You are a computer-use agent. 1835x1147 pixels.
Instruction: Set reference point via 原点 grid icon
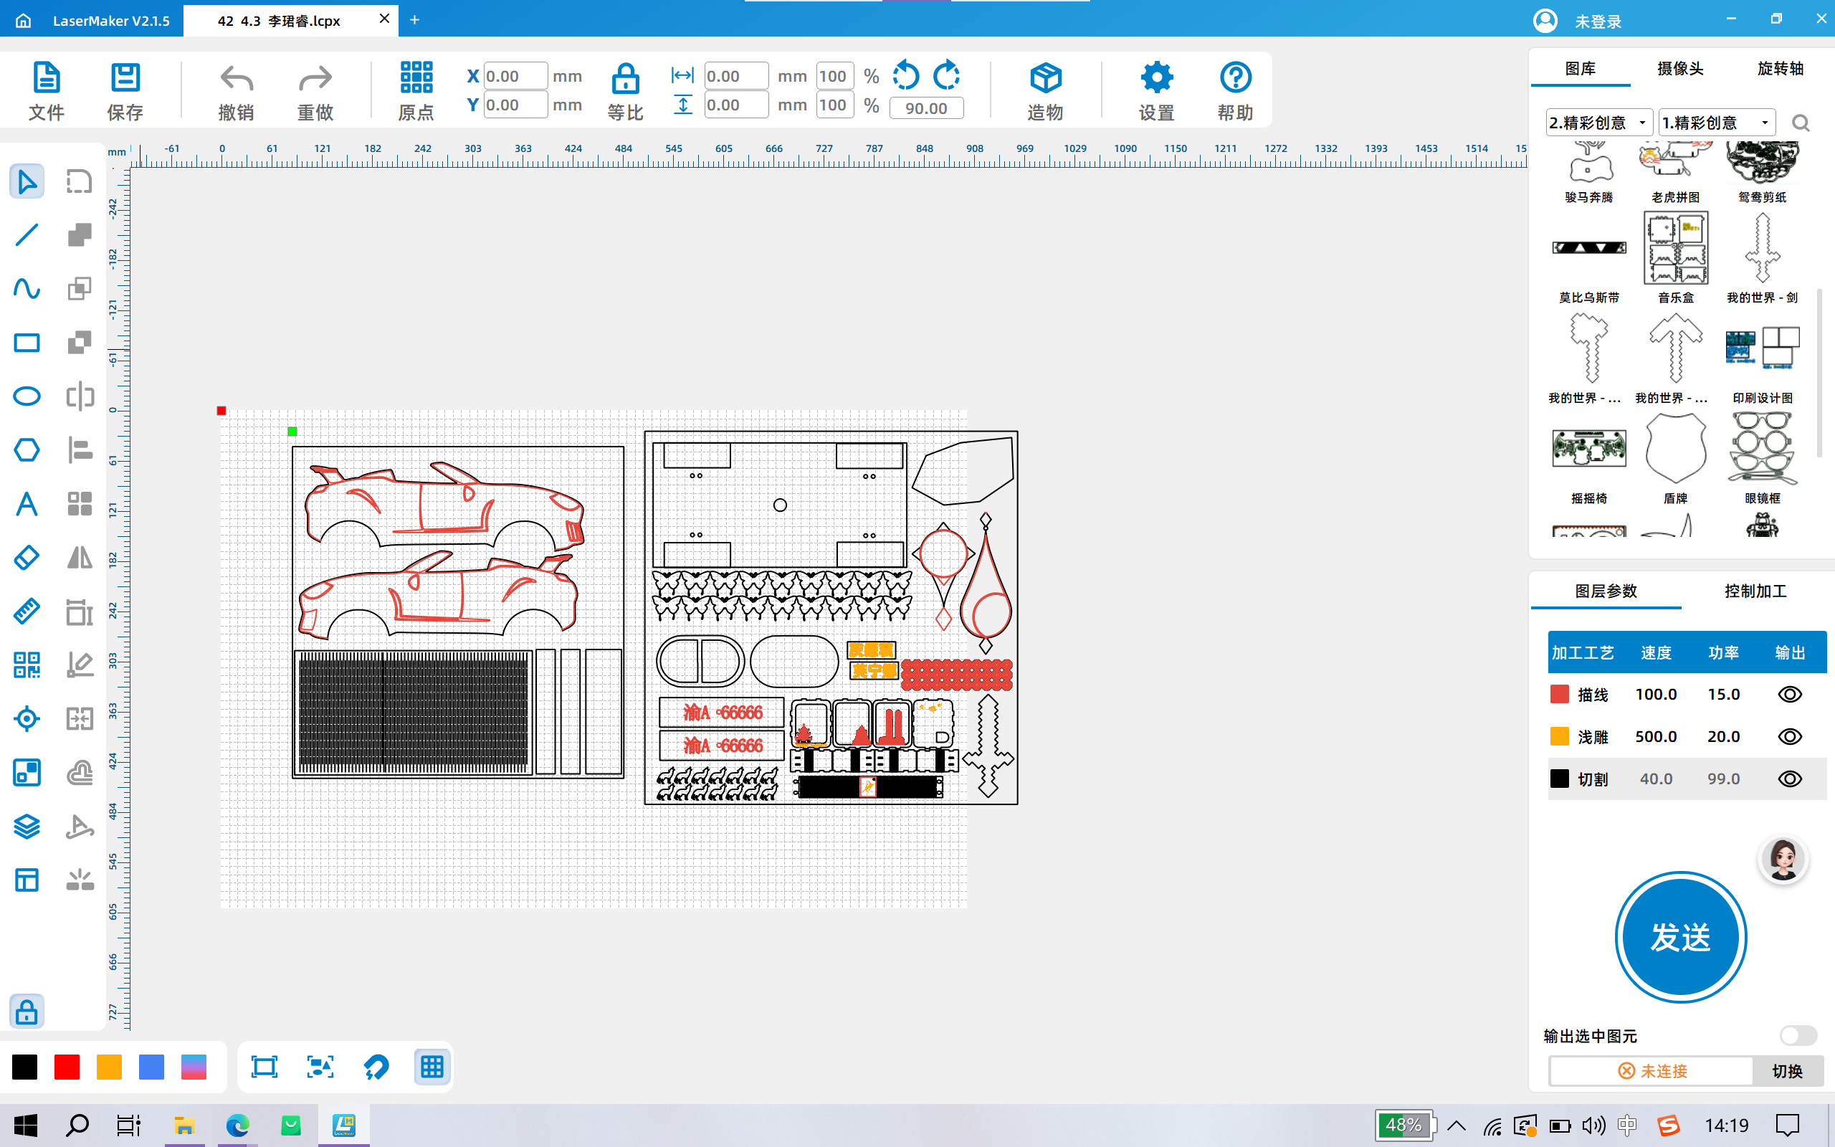coord(416,77)
